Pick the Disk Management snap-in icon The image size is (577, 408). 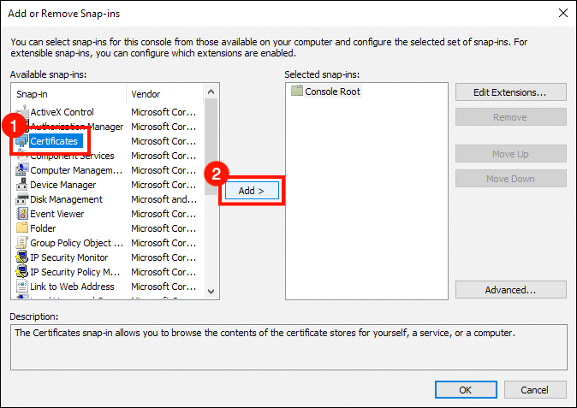click(x=23, y=199)
